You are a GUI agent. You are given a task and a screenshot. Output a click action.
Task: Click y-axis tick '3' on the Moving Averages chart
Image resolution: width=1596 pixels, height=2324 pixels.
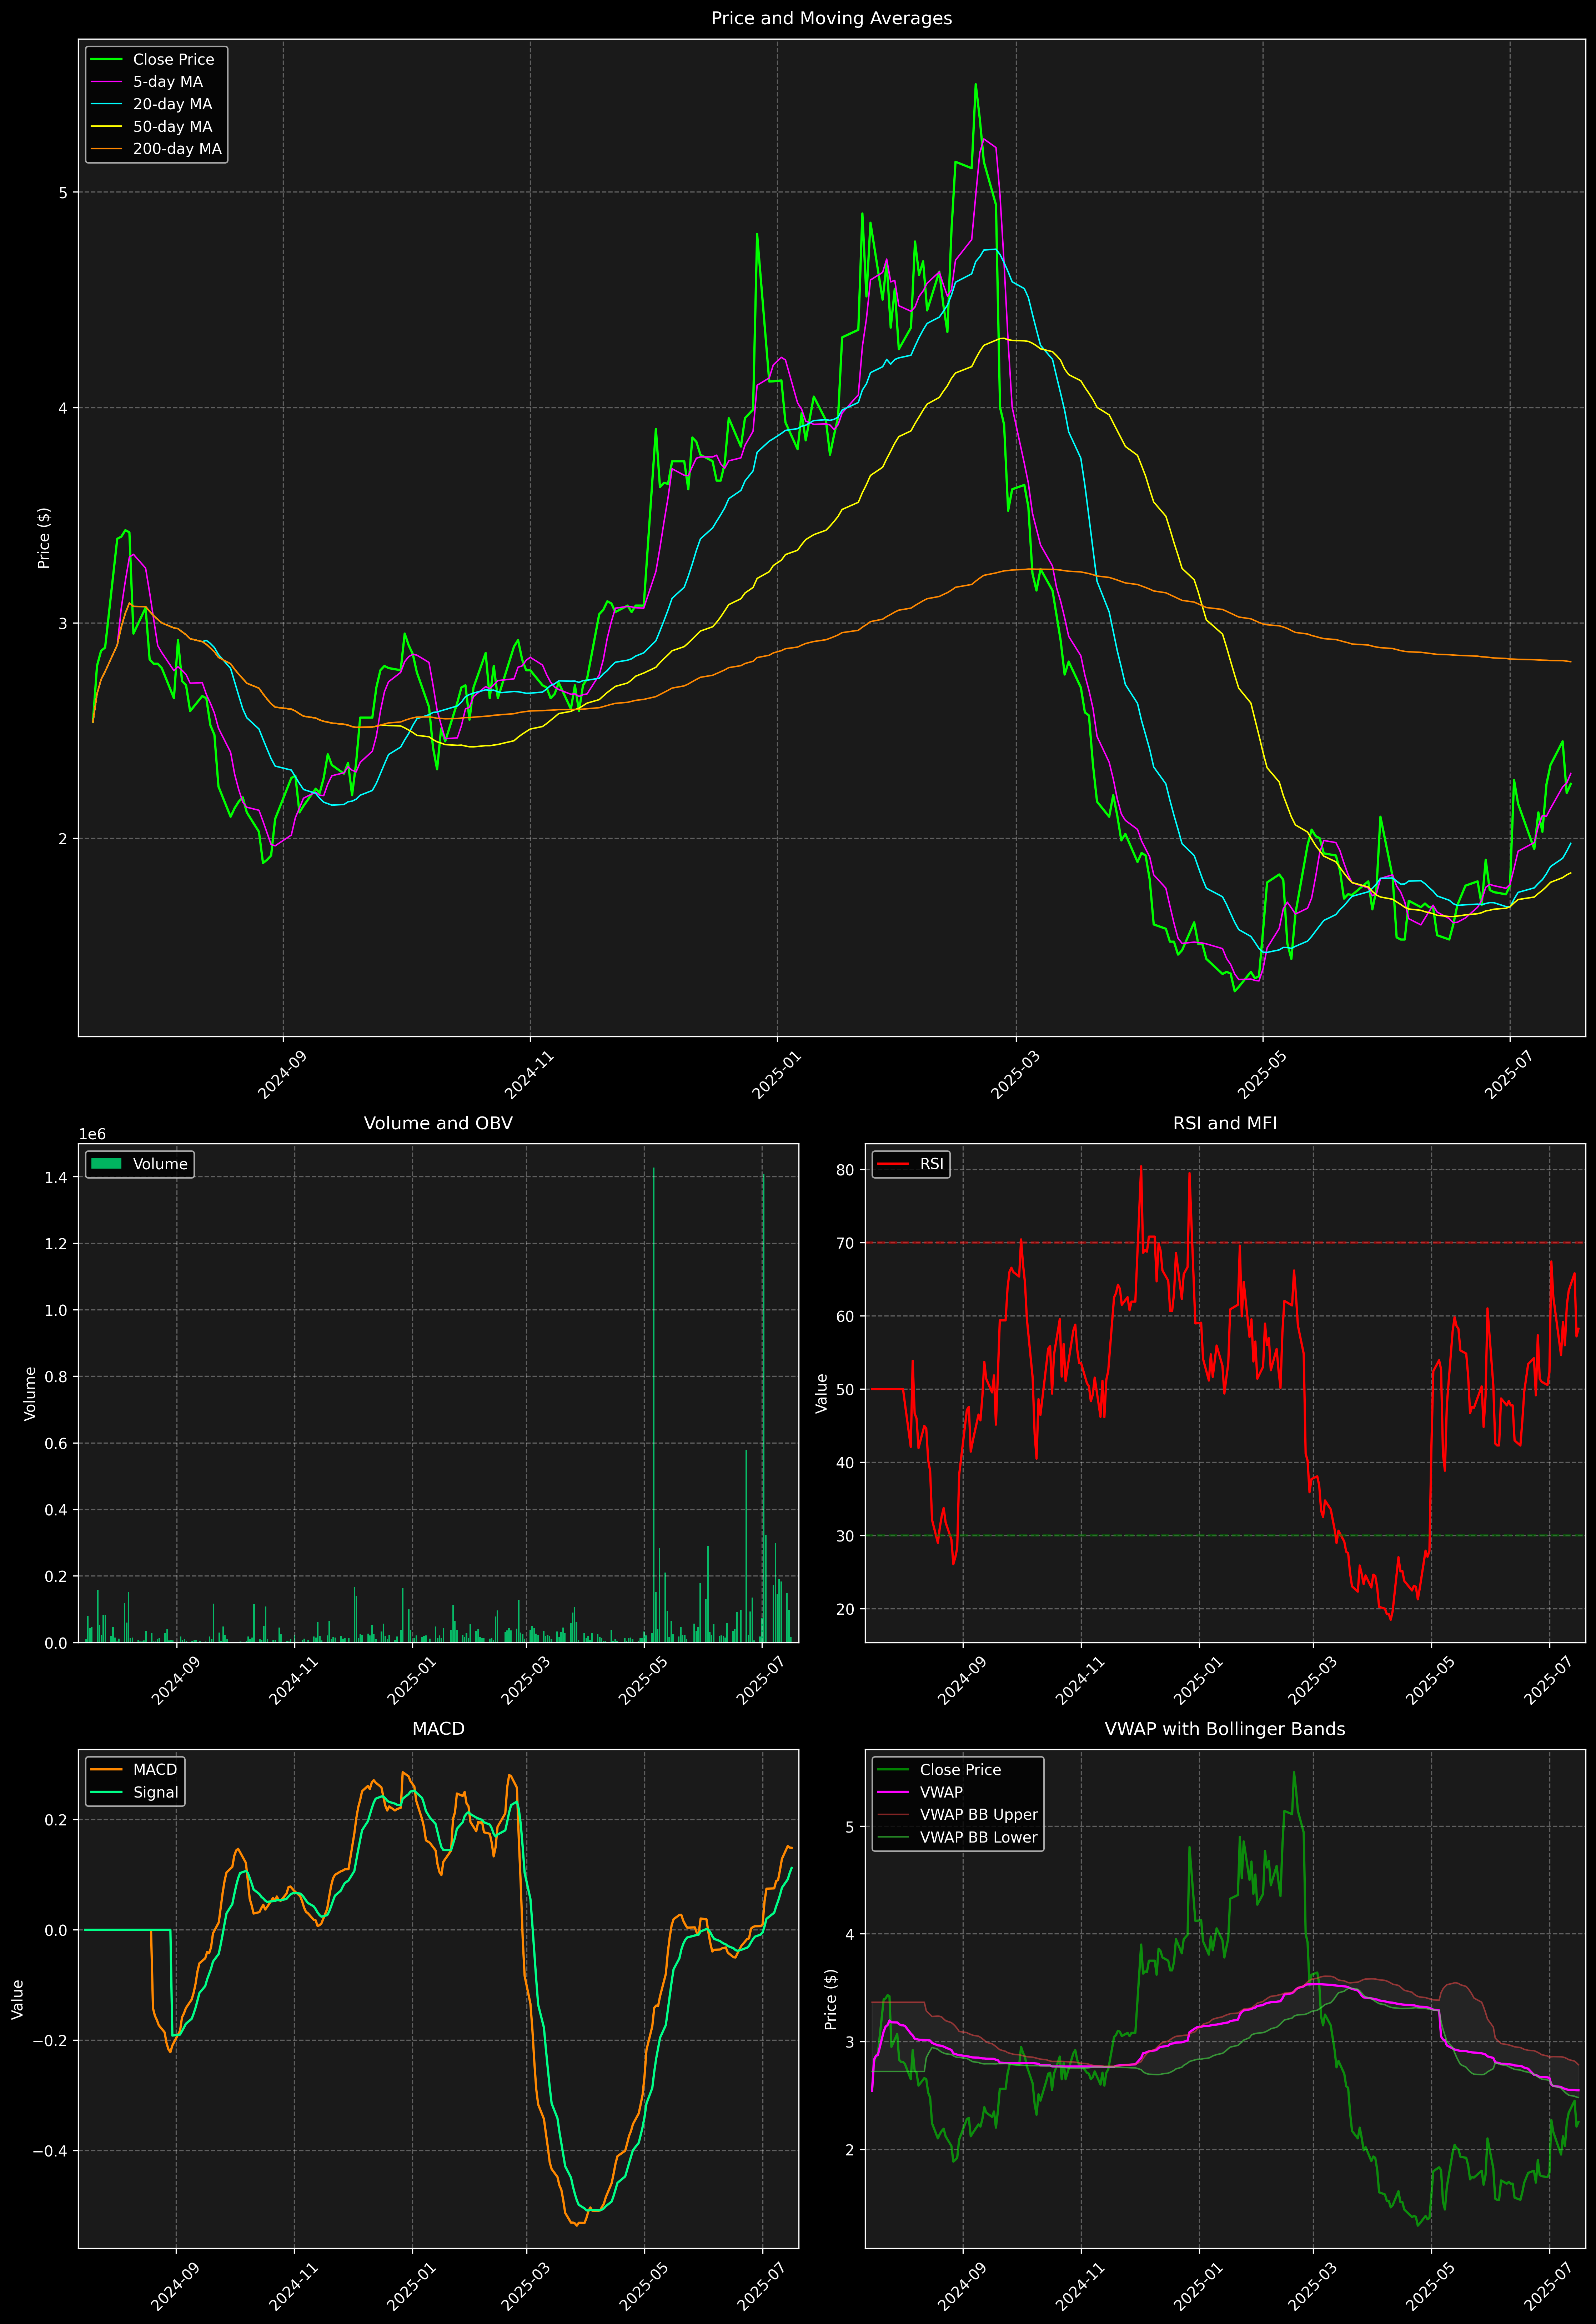pyautogui.click(x=63, y=623)
